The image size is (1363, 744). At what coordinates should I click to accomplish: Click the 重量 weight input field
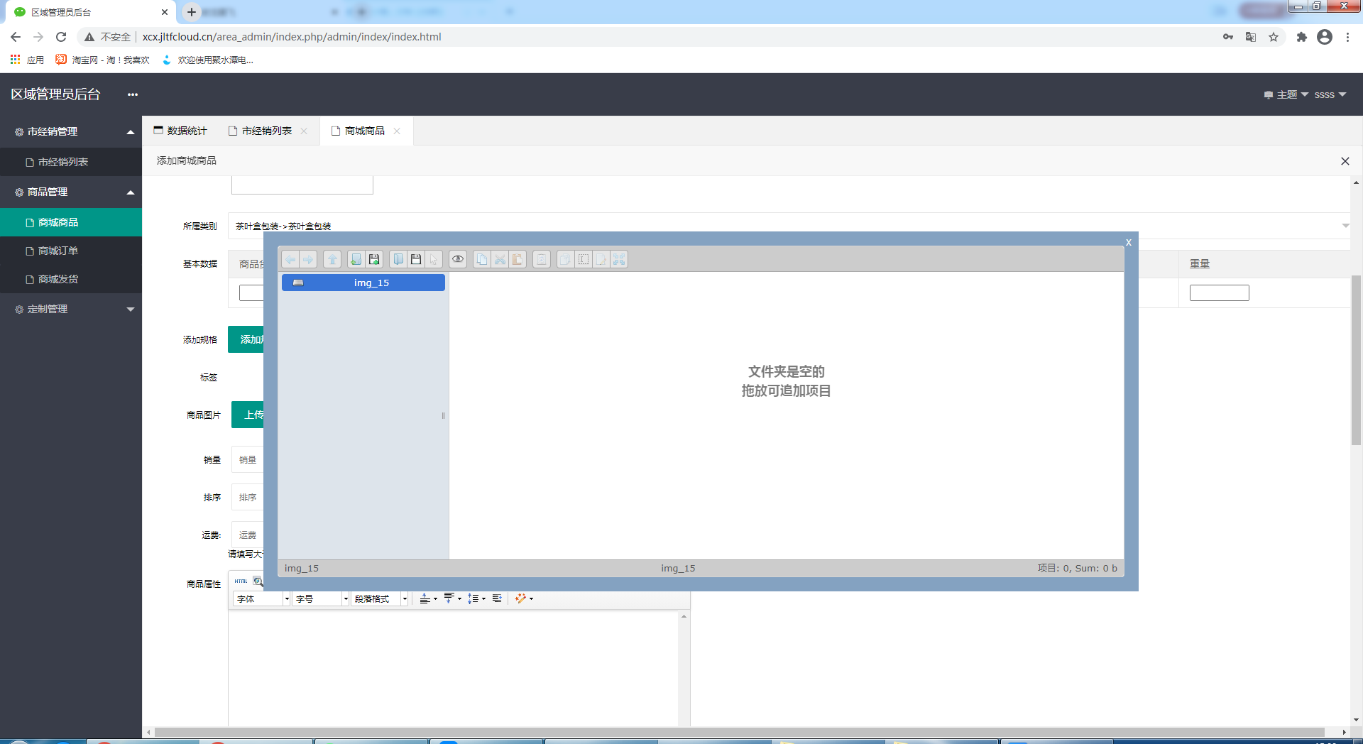[x=1219, y=292]
